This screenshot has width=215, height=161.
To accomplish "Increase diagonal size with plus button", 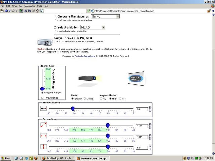I will click(x=150, y=124).
